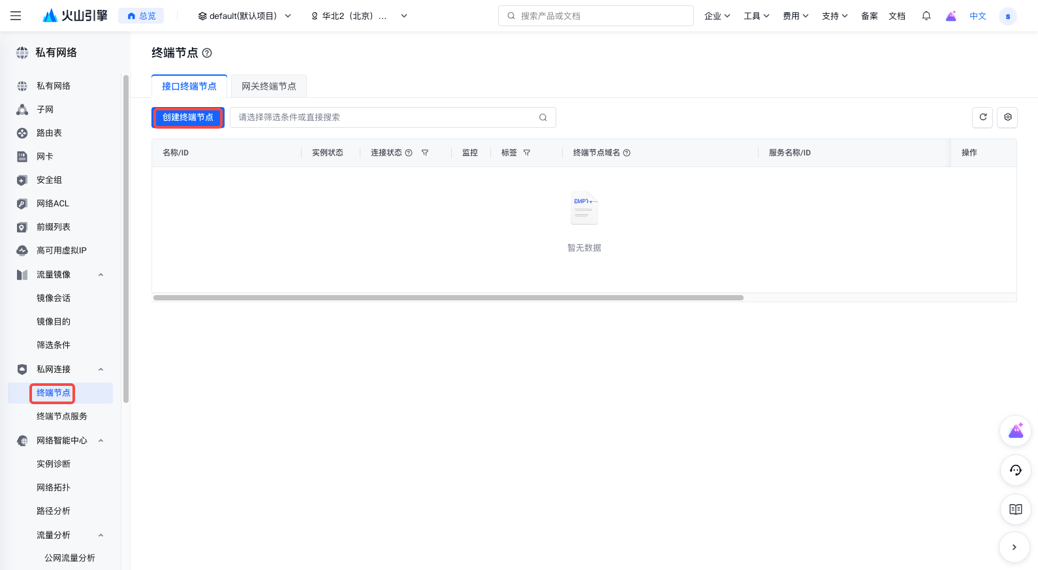Open the customer support headset button

point(1016,470)
